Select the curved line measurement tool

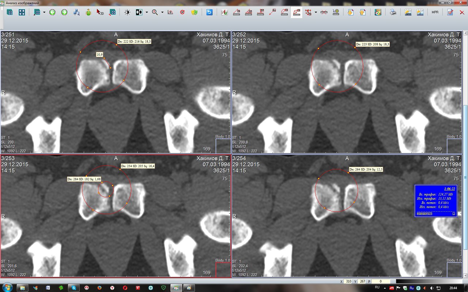click(284, 12)
